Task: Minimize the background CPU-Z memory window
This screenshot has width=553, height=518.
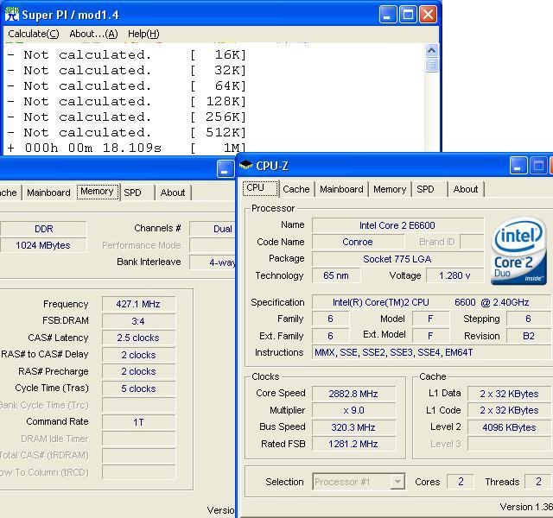Action: 225,169
